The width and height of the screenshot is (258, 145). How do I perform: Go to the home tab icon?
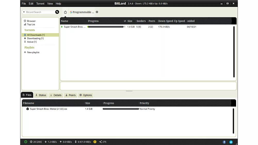click(x=65, y=12)
